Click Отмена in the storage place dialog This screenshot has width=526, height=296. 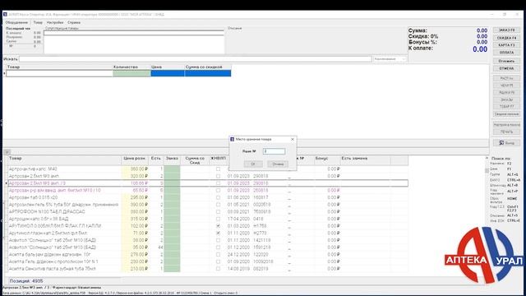coord(278,164)
